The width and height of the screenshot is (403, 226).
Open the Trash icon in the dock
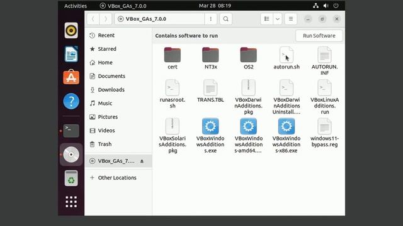(71, 178)
